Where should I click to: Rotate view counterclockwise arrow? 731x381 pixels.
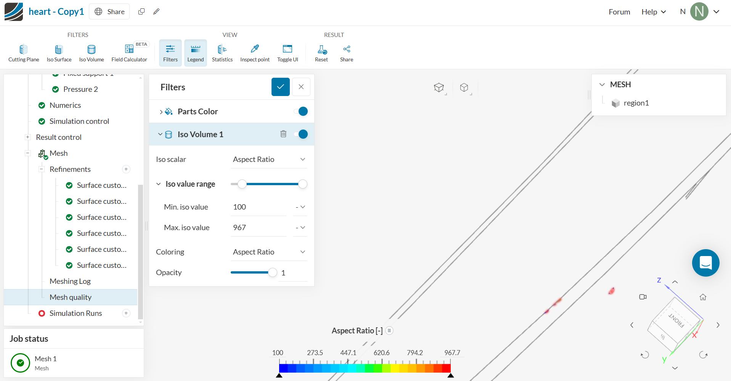645,355
